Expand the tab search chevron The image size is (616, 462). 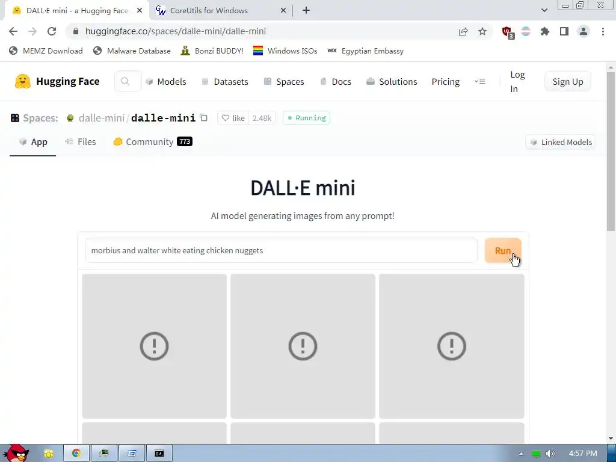(x=544, y=10)
